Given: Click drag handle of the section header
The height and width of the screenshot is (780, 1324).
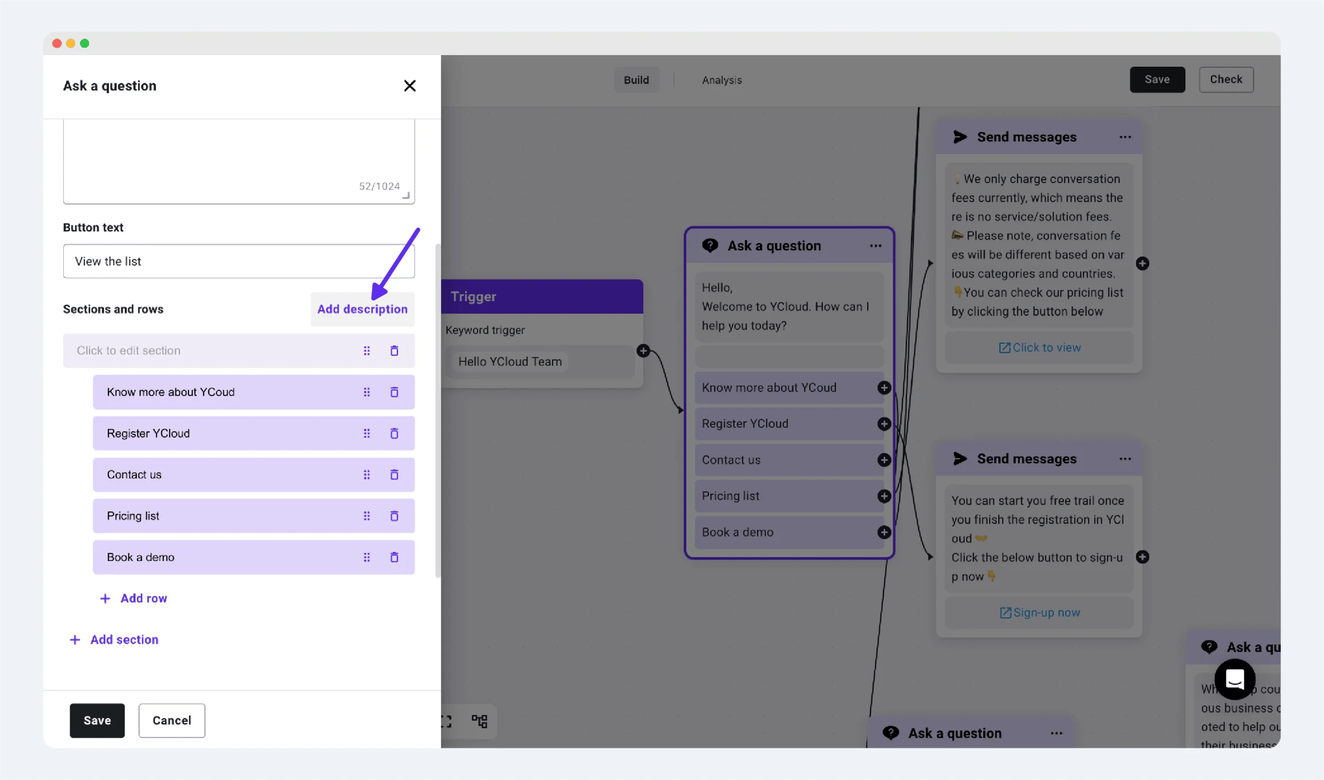Looking at the screenshot, I should pos(367,351).
